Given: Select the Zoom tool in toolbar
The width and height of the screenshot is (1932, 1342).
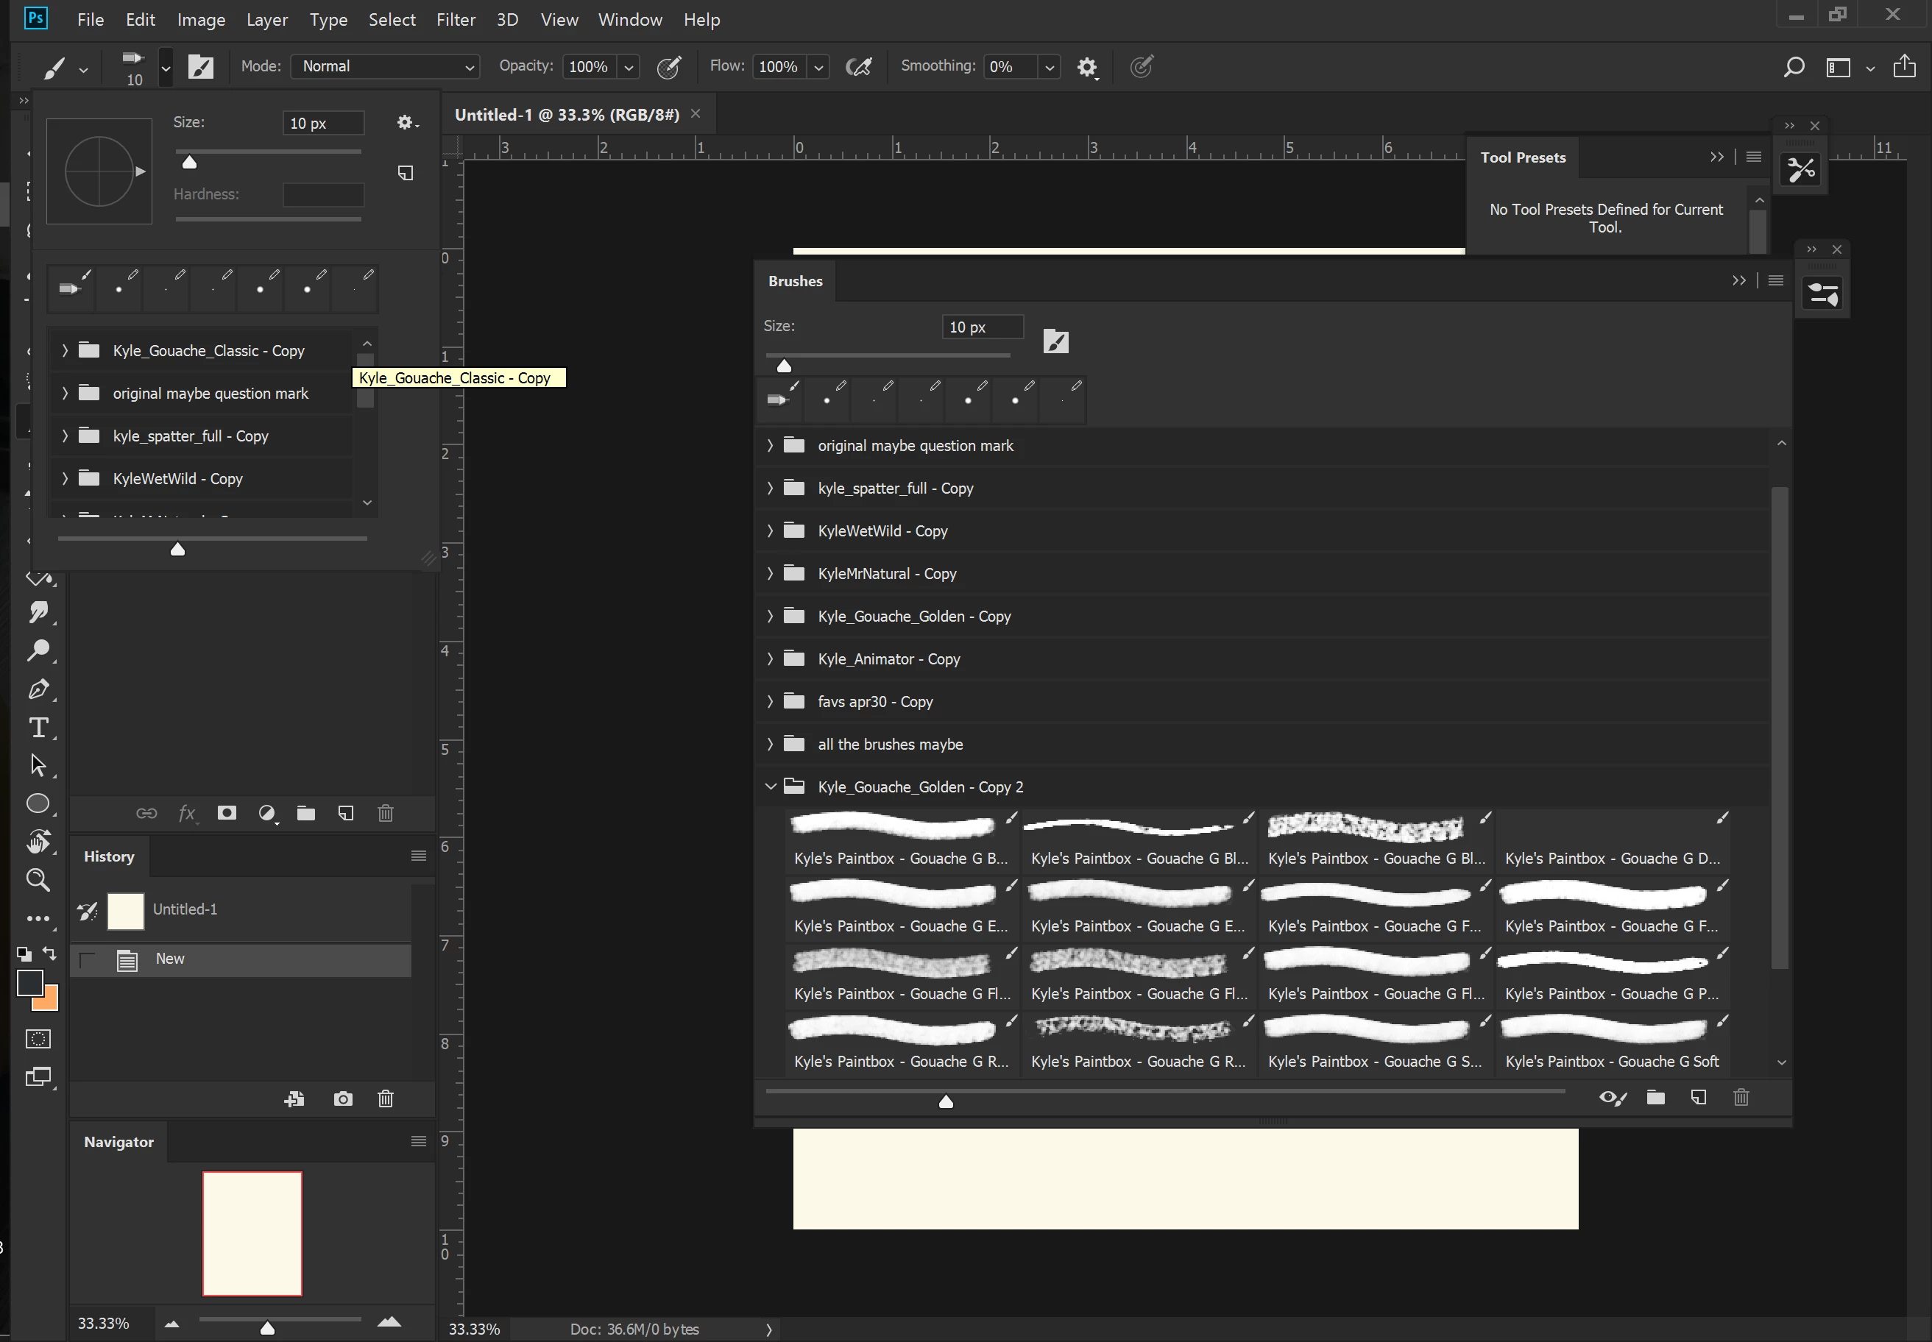Looking at the screenshot, I should click(38, 881).
